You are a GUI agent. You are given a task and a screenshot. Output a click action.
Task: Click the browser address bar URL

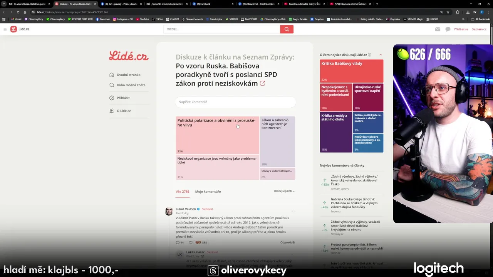point(72,12)
